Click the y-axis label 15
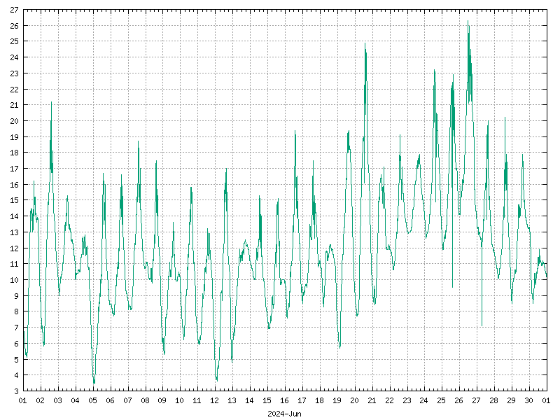This screenshot has width=560, height=420. coord(14,200)
